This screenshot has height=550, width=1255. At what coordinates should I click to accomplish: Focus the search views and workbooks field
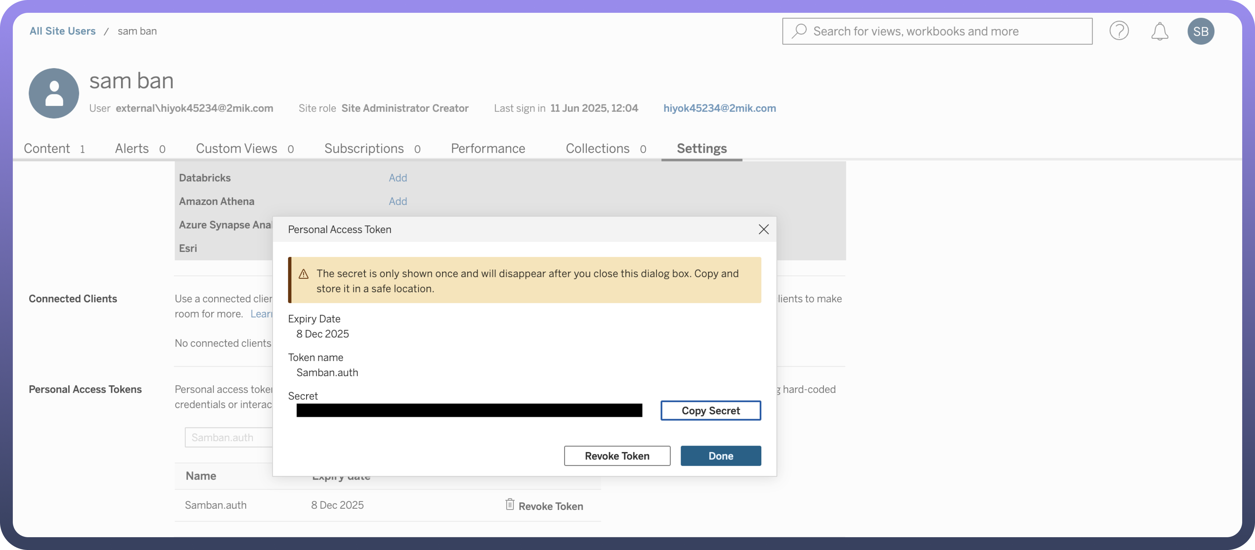tap(945, 31)
